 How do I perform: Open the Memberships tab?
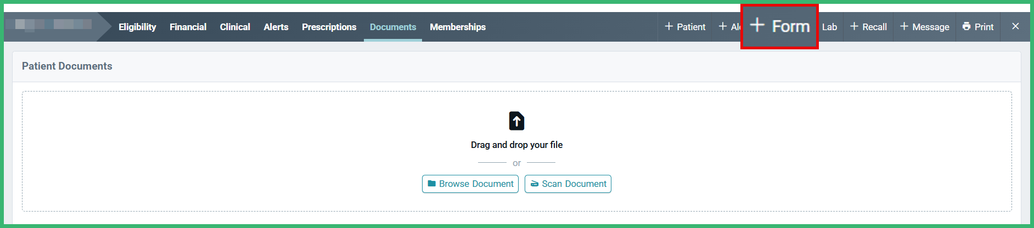click(458, 27)
